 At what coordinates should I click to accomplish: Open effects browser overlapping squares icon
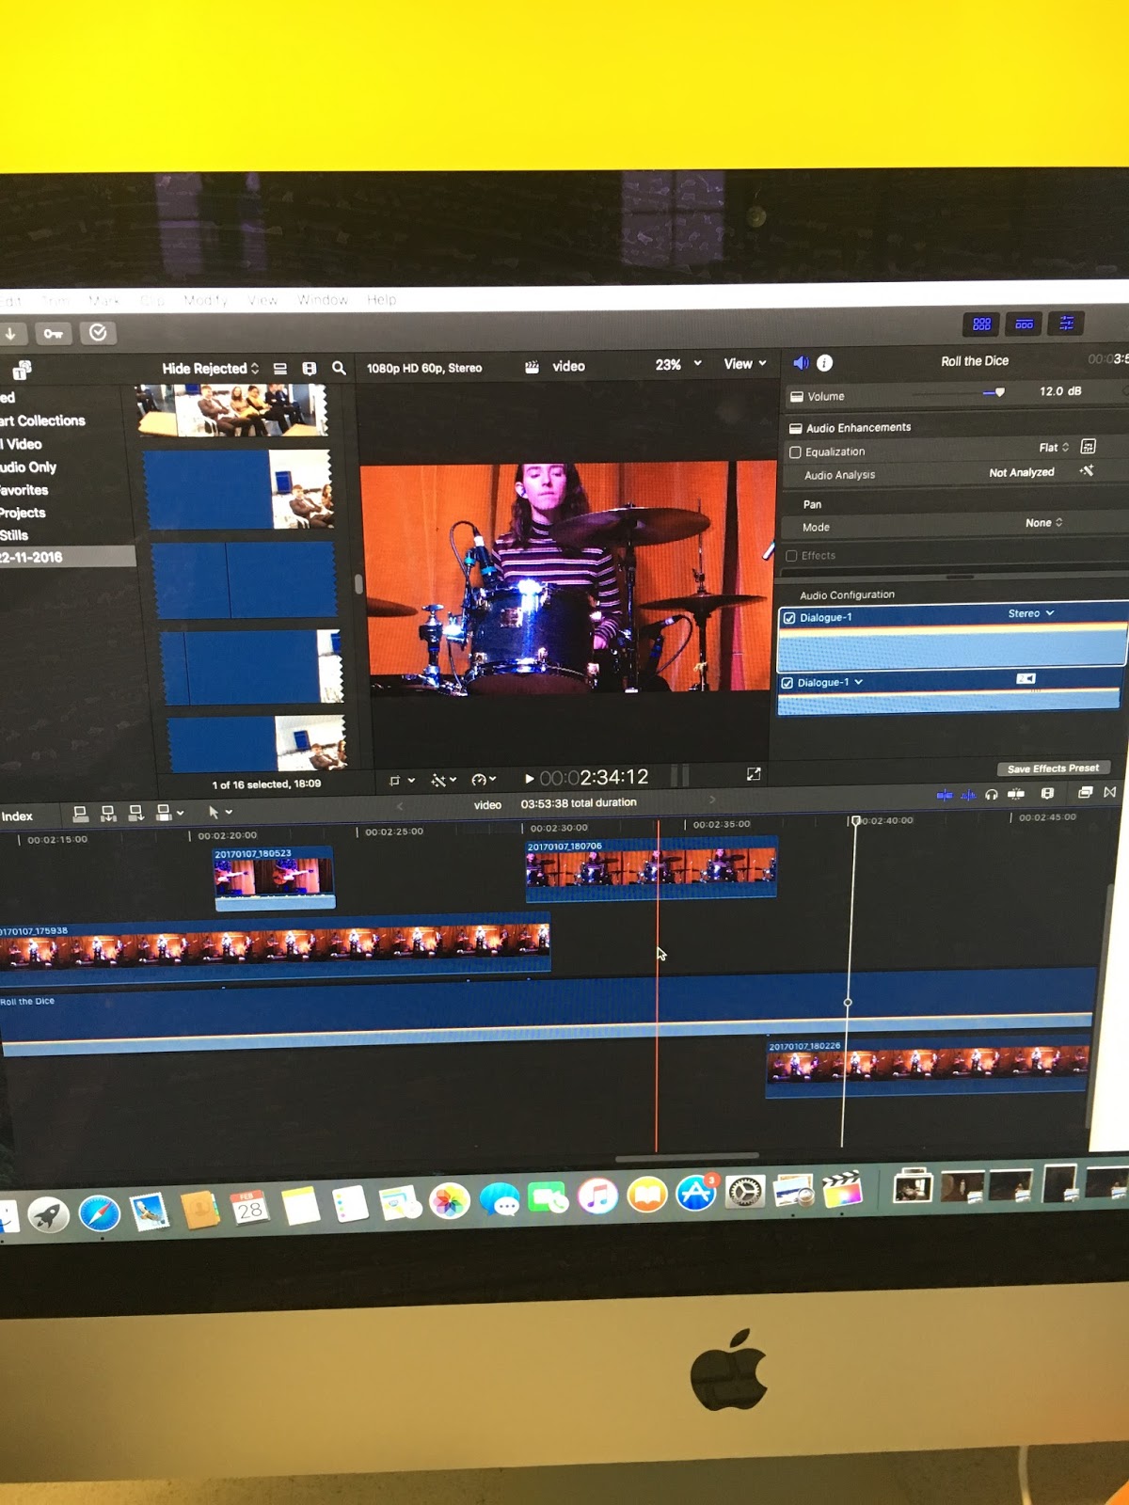pyautogui.click(x=1085, y=792)
